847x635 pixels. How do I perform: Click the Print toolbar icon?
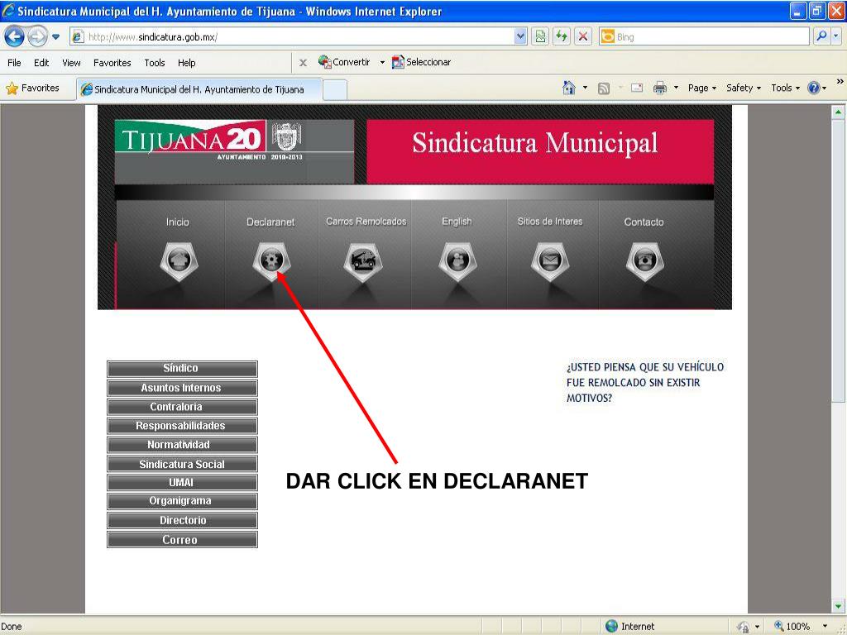[659, 88]
